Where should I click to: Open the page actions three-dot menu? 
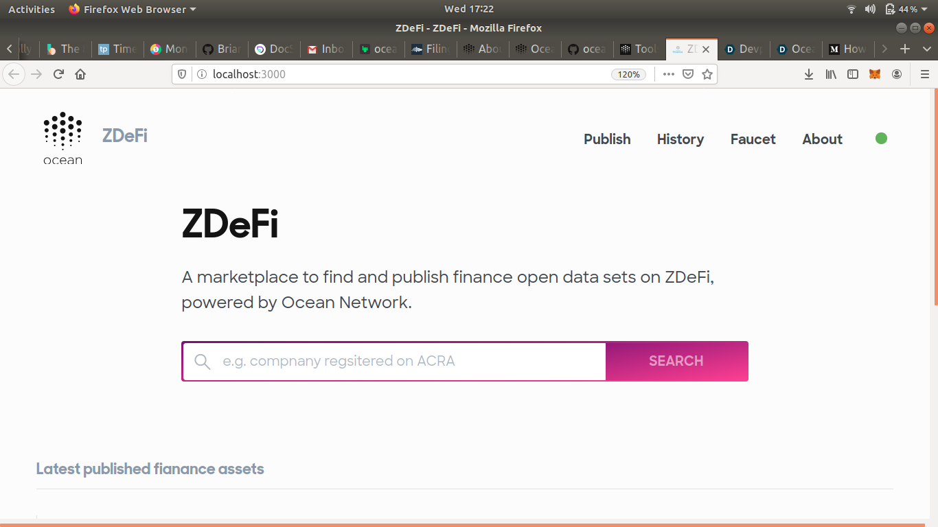tap(668, 74)
